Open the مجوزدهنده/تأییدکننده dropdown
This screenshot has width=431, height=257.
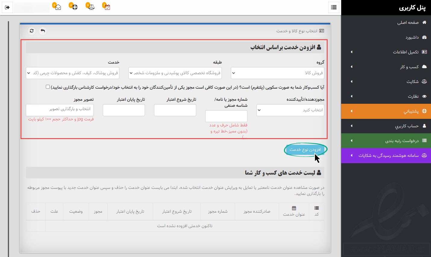[x=290, y=110]
